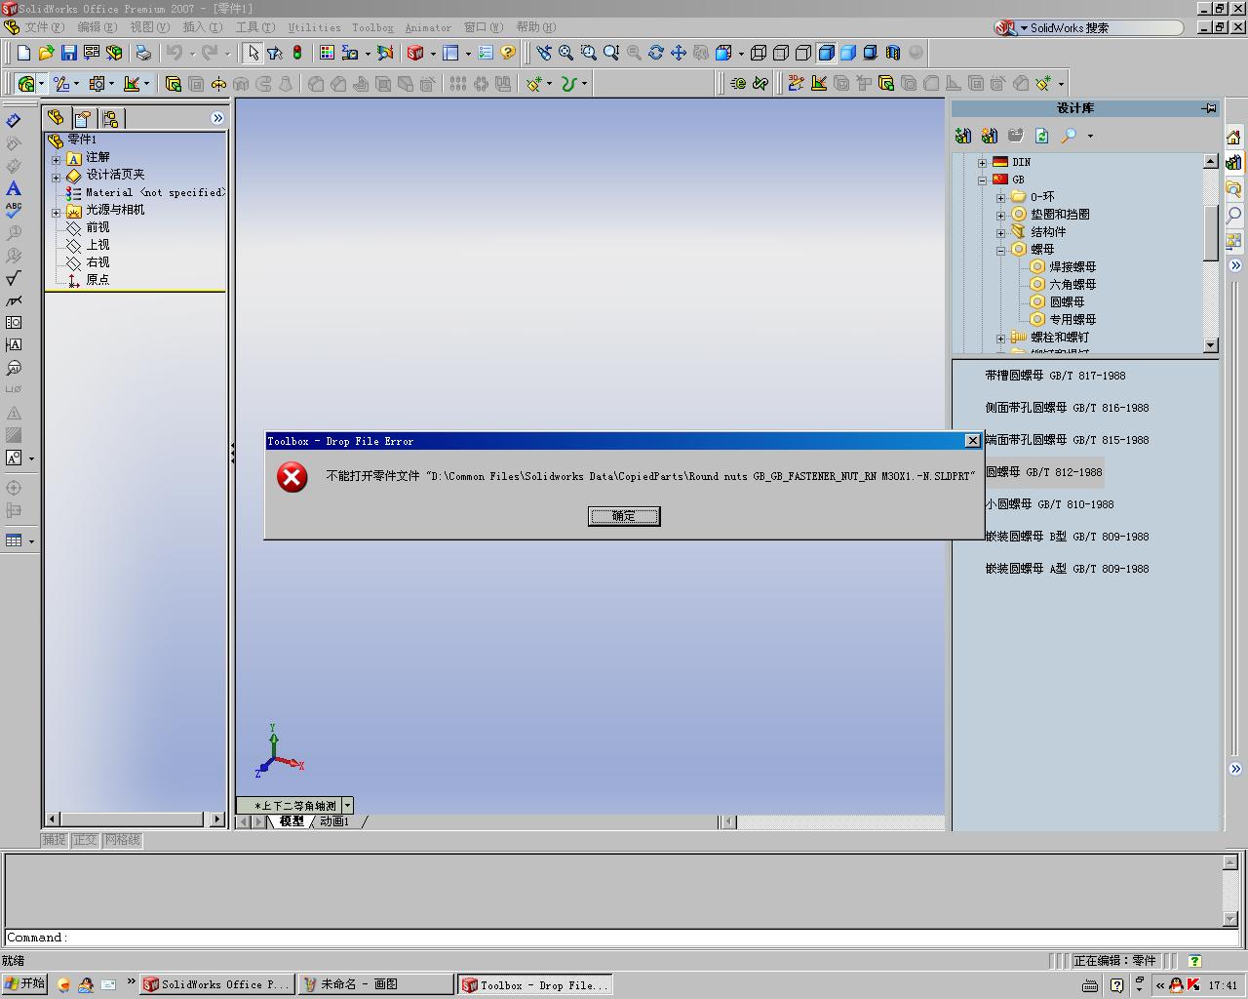Pin the 设计库 panel open
Viewport: 1248px width, 999px height.
(x=1209, y=108)
